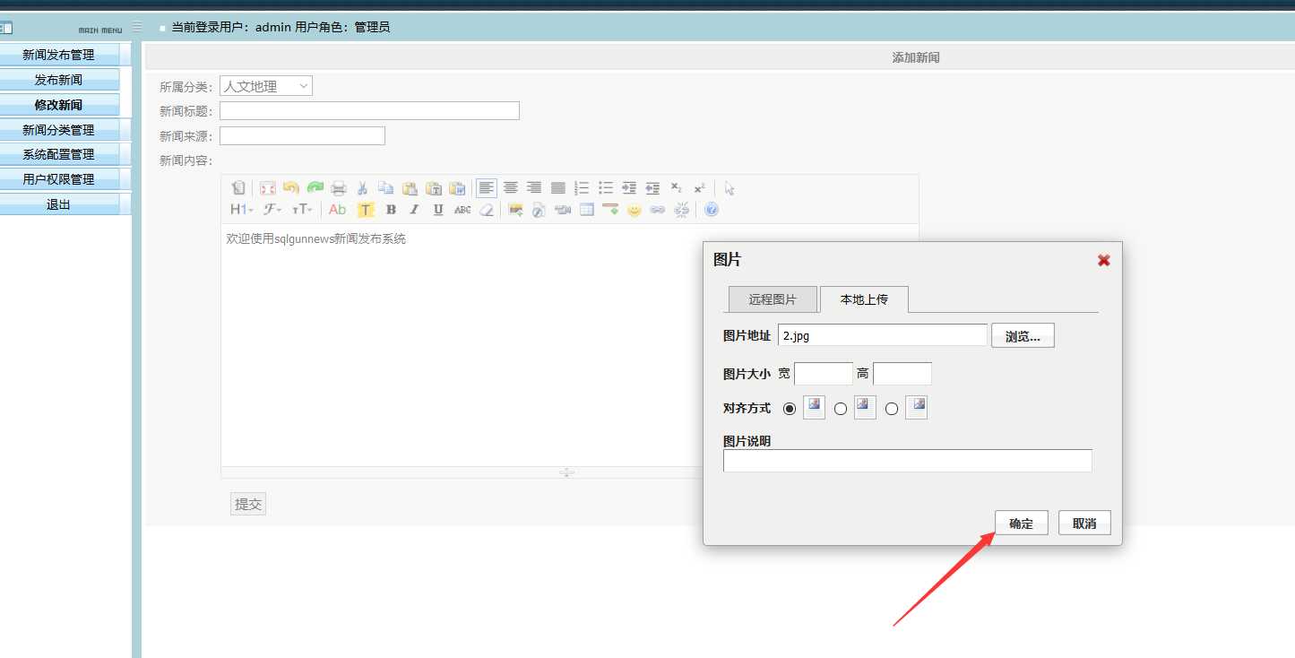
Task: Apply superscript formatting
Action: (x=700, y=188)
